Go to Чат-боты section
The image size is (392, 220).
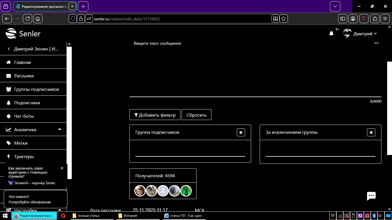pos(24,116)
